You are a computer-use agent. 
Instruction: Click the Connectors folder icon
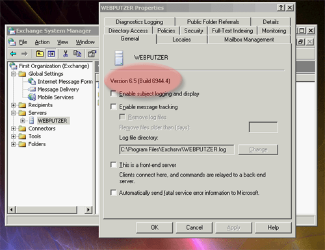pyautogui.click(x=22, y=129)
